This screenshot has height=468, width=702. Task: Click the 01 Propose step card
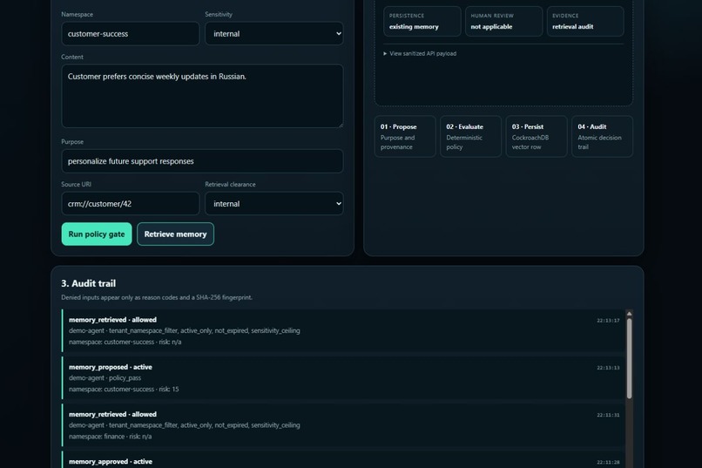click(x=405, y=137)
